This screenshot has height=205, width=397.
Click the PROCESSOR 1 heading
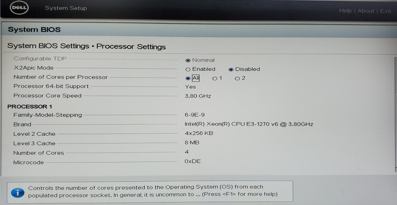click(30, 107)
